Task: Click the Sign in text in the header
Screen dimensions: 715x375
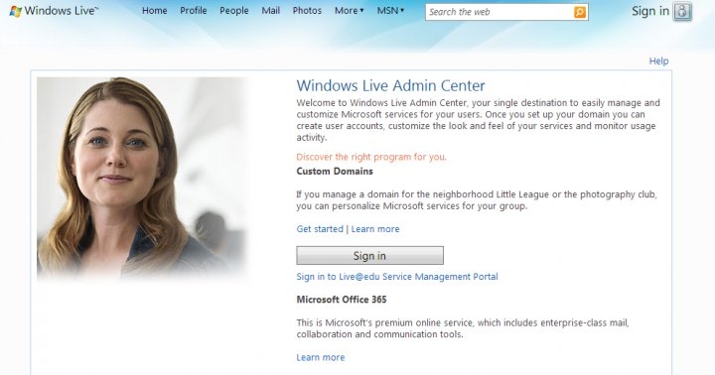Action: coord(650,11)
